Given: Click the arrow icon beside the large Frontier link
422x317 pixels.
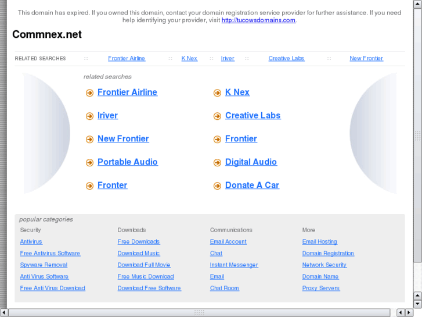Looking at the screenshot, I should click(x=217, y=140).
